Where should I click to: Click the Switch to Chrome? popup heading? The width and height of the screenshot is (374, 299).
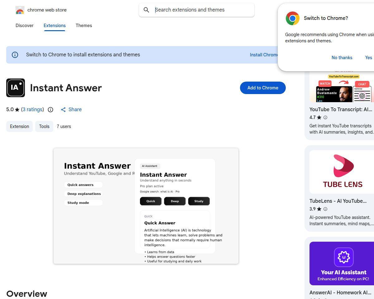point(326,18)
